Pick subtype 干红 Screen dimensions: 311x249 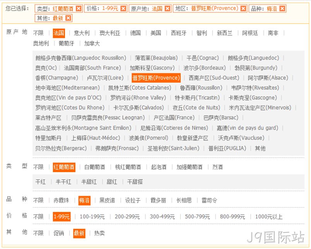pos(41,182)
